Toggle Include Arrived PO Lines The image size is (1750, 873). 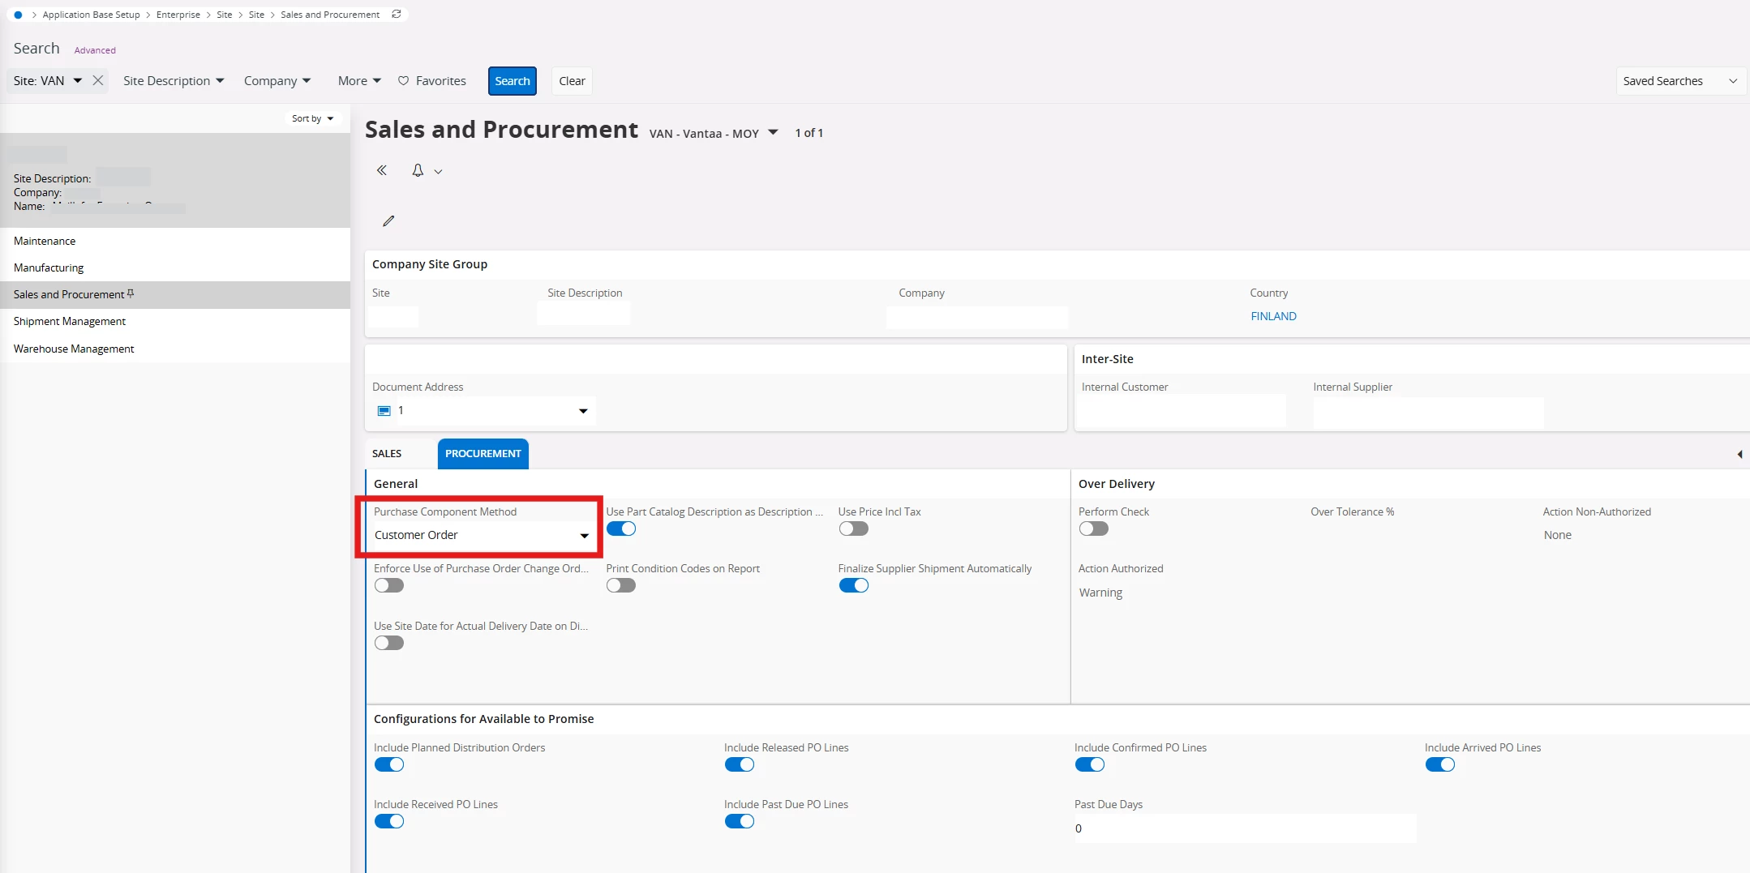[1440, 764]
